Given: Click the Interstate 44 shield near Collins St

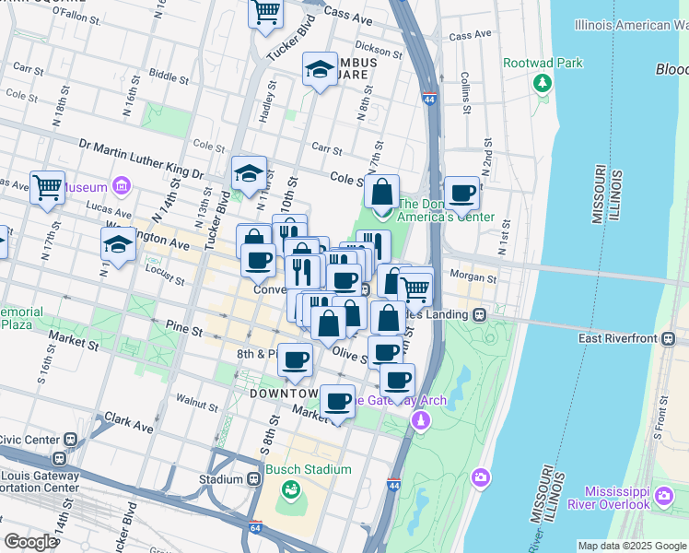Looking at the screenshot, I should 430,99.
